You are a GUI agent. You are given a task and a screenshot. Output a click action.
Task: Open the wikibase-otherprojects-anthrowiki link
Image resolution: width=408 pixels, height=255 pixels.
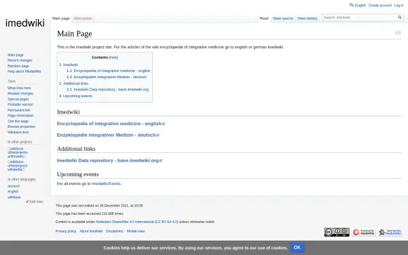tap(18, 152)
